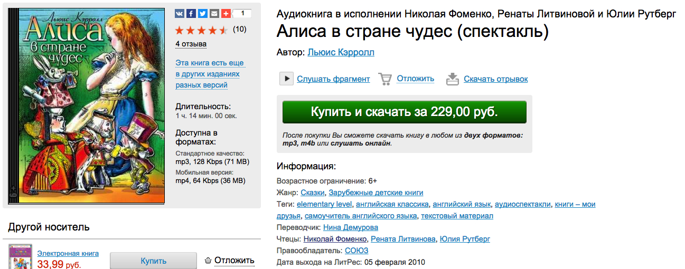Image resolution: width=685 pixels, height=269 pixels.
Task: Buy and download for 229,00 руб.
Action: pos(405,112)
